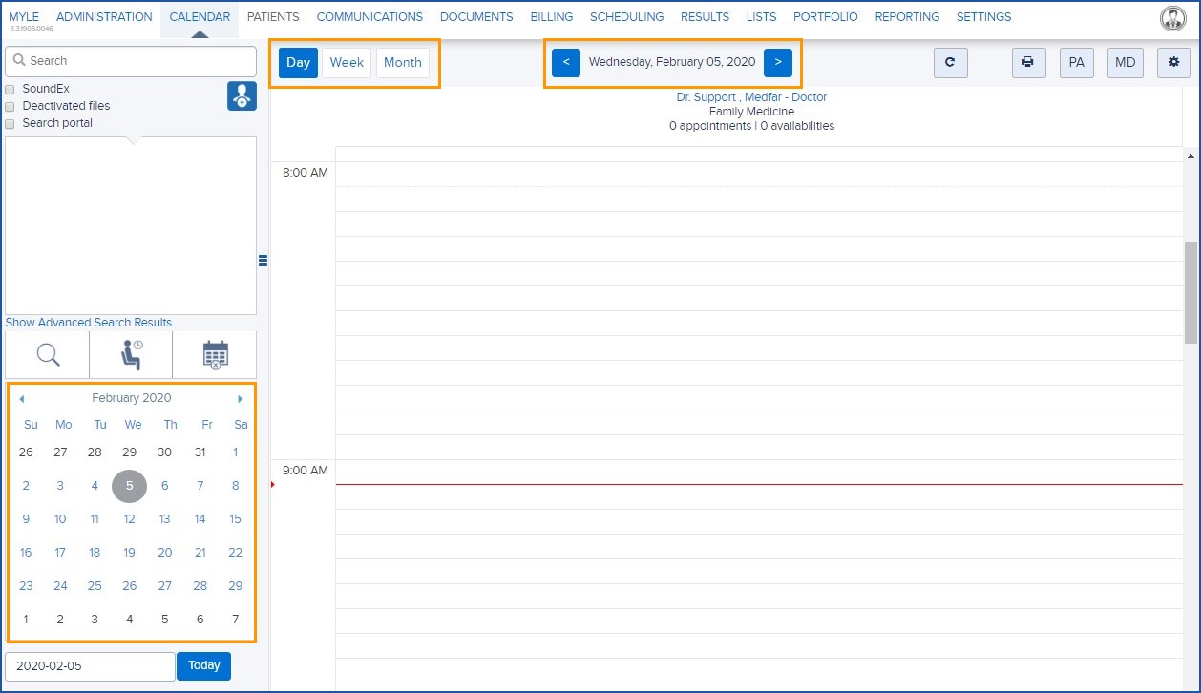1201x693 pixels.
Task: Navigate to the next day with the arrow
Action: [778, 62]
